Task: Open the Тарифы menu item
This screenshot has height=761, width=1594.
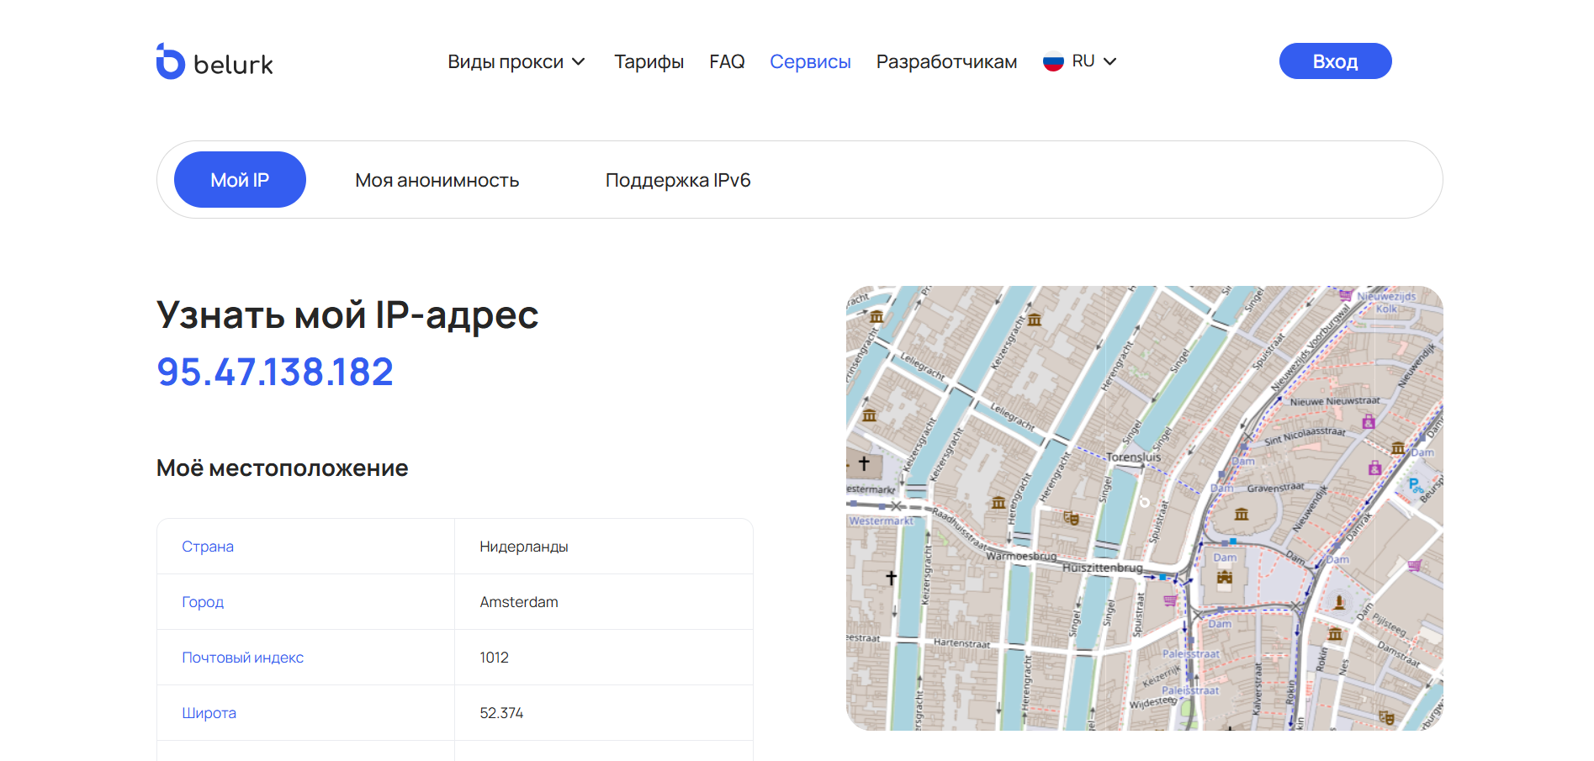Action: pos(649,62)
